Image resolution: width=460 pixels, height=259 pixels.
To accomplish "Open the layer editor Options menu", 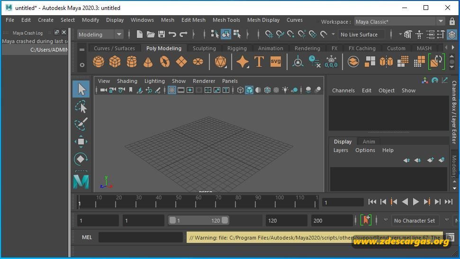I will (x=365, y=150).
